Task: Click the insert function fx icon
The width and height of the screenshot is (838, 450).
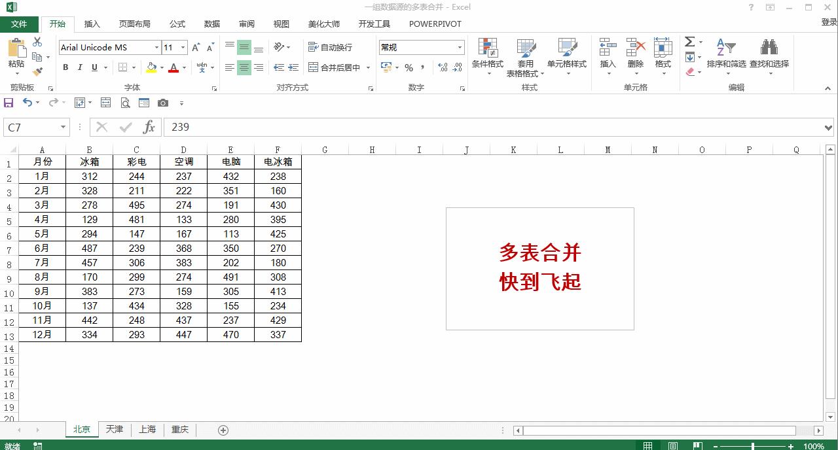Action: click(149, 127)
